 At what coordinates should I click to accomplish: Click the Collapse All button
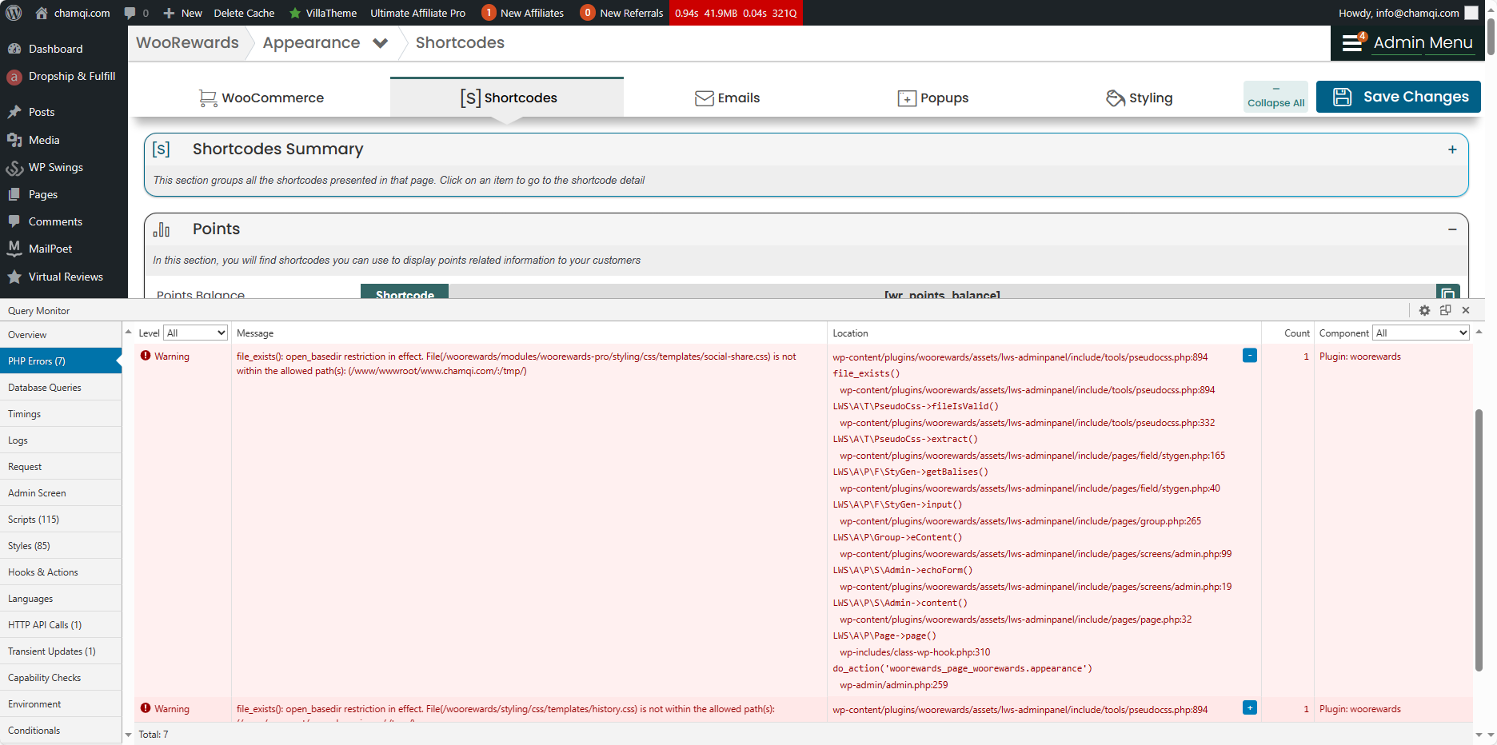pyautogui.click(x=1275, y=97)
